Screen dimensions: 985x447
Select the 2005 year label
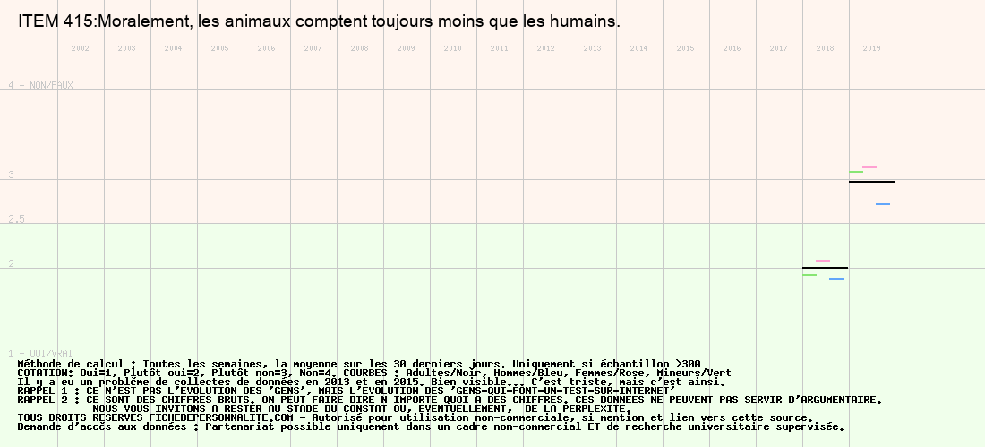[220, 48]
